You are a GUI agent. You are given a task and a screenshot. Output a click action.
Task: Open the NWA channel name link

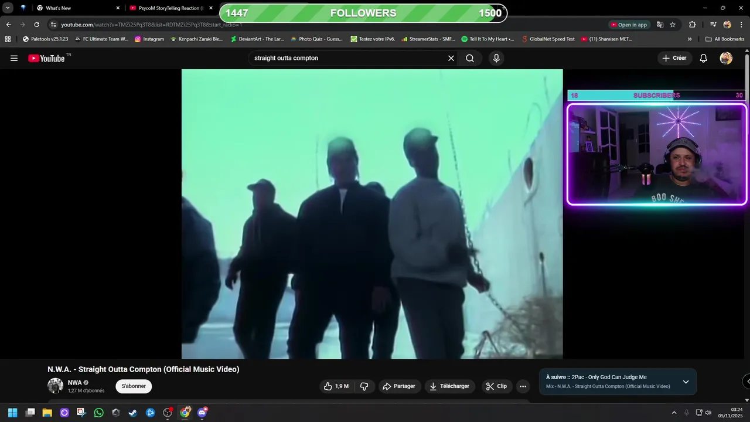coord(74,383)
